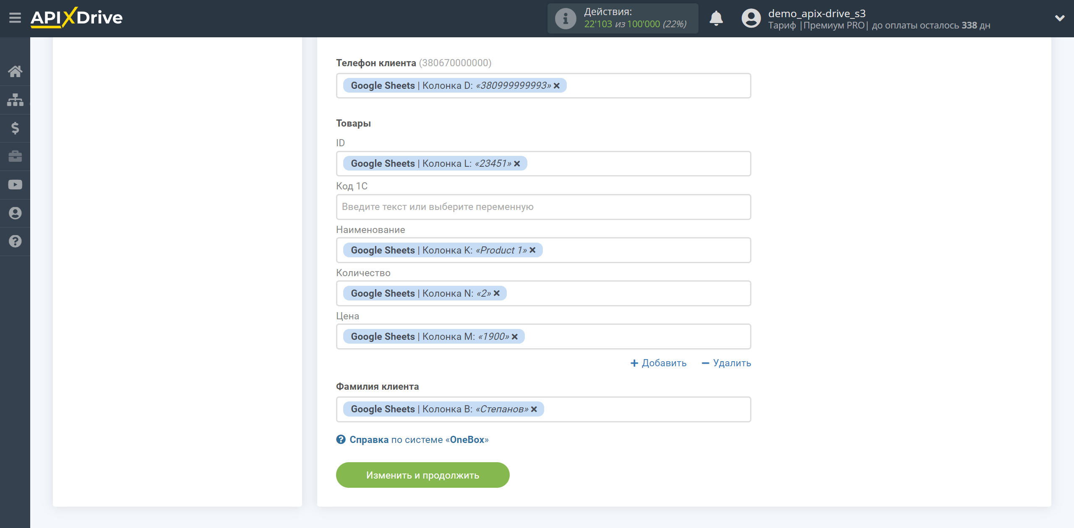This screenshot has width=1074, height=528.
Task: Click into the product ID field
Action: pos(543,163)
